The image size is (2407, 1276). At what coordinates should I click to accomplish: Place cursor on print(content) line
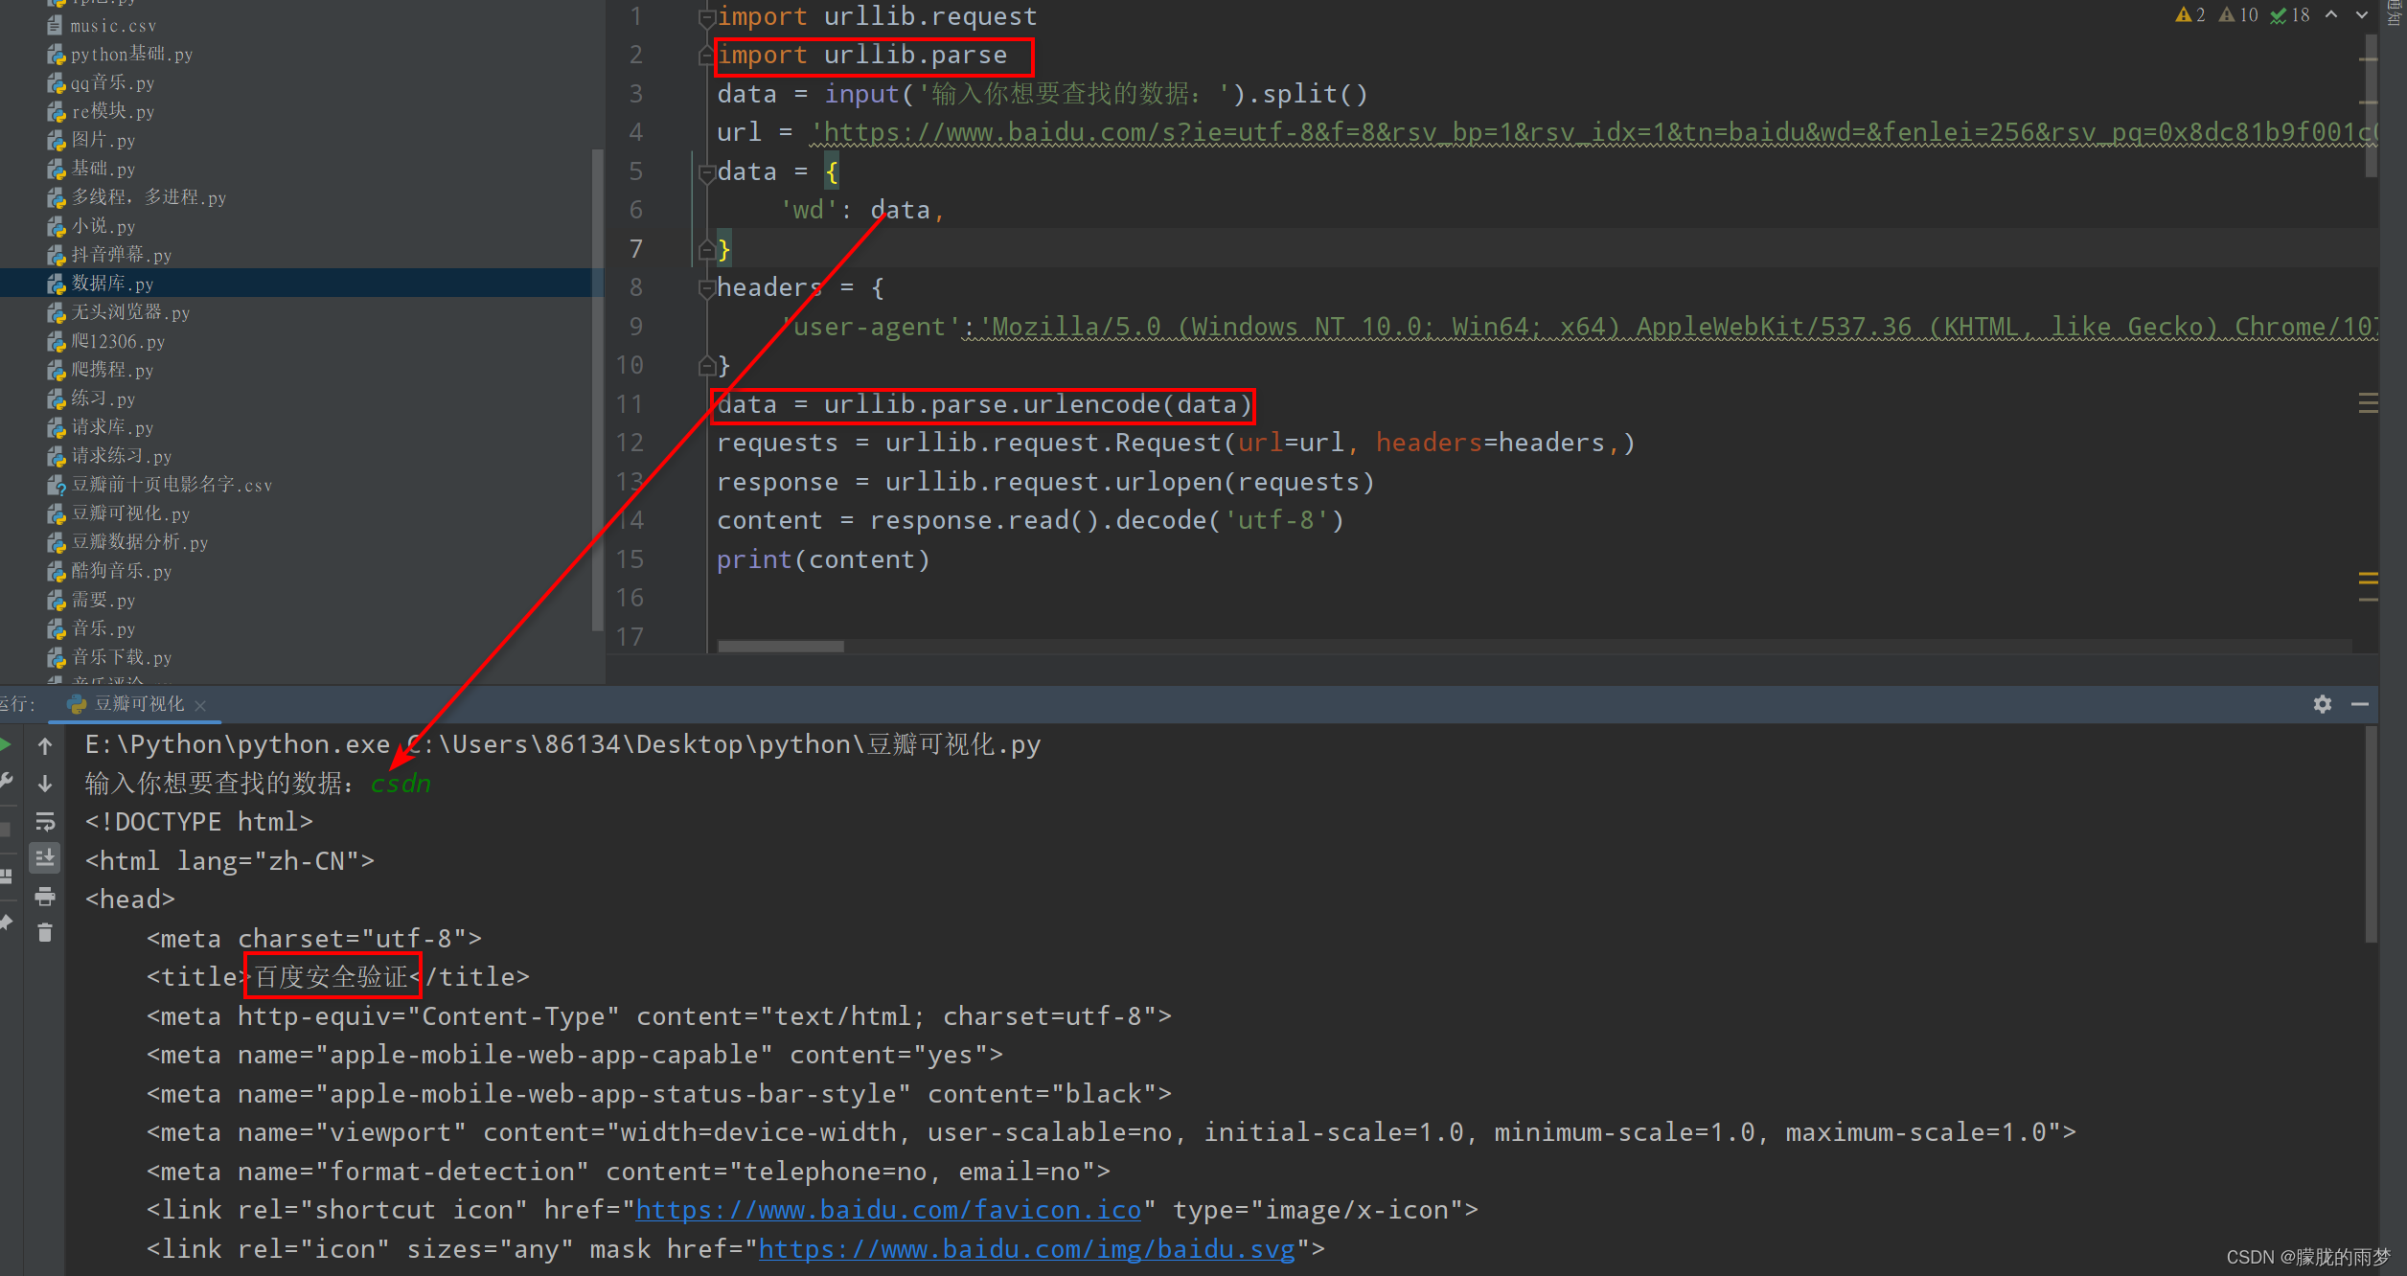823,559
